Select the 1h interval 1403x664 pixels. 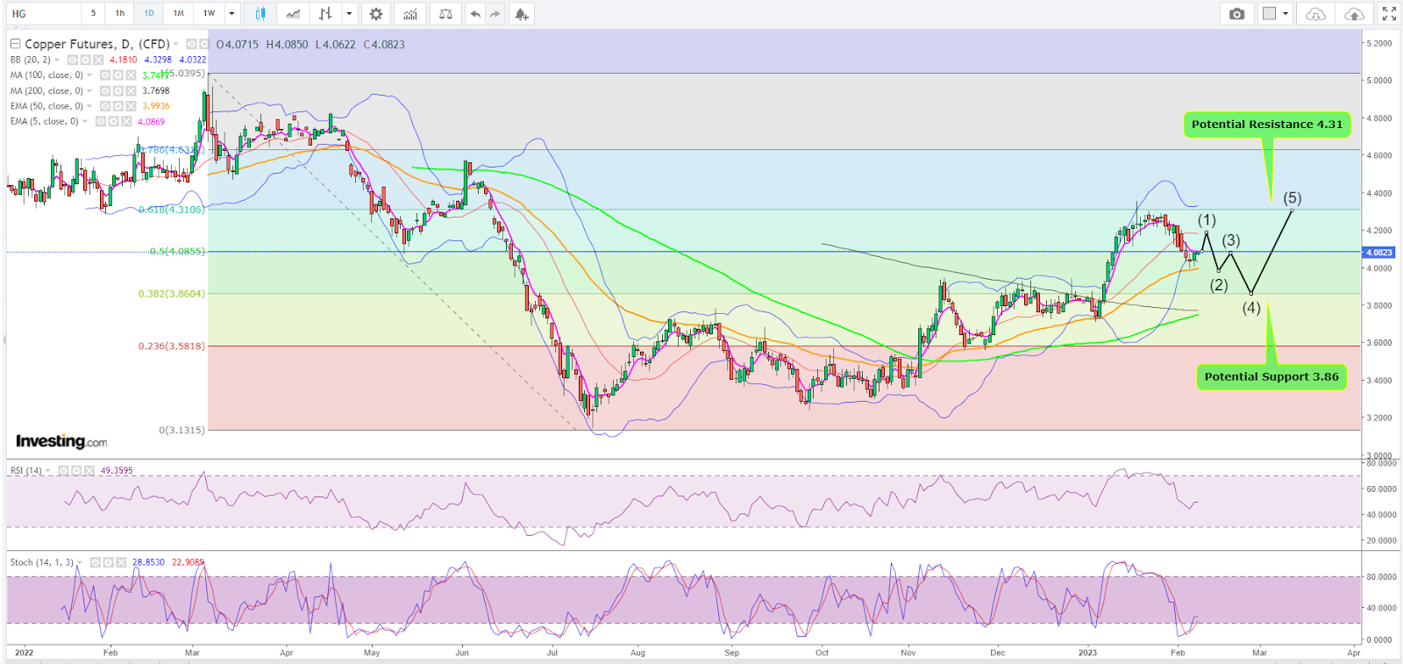(x=120, y=14)
